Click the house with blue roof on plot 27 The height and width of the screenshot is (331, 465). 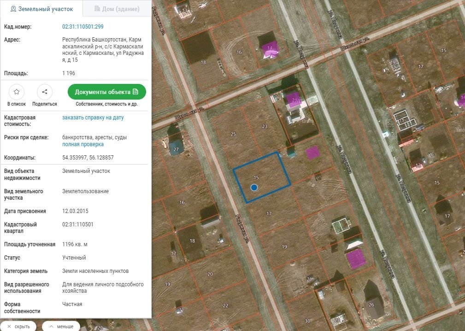[x=177, y=147]
